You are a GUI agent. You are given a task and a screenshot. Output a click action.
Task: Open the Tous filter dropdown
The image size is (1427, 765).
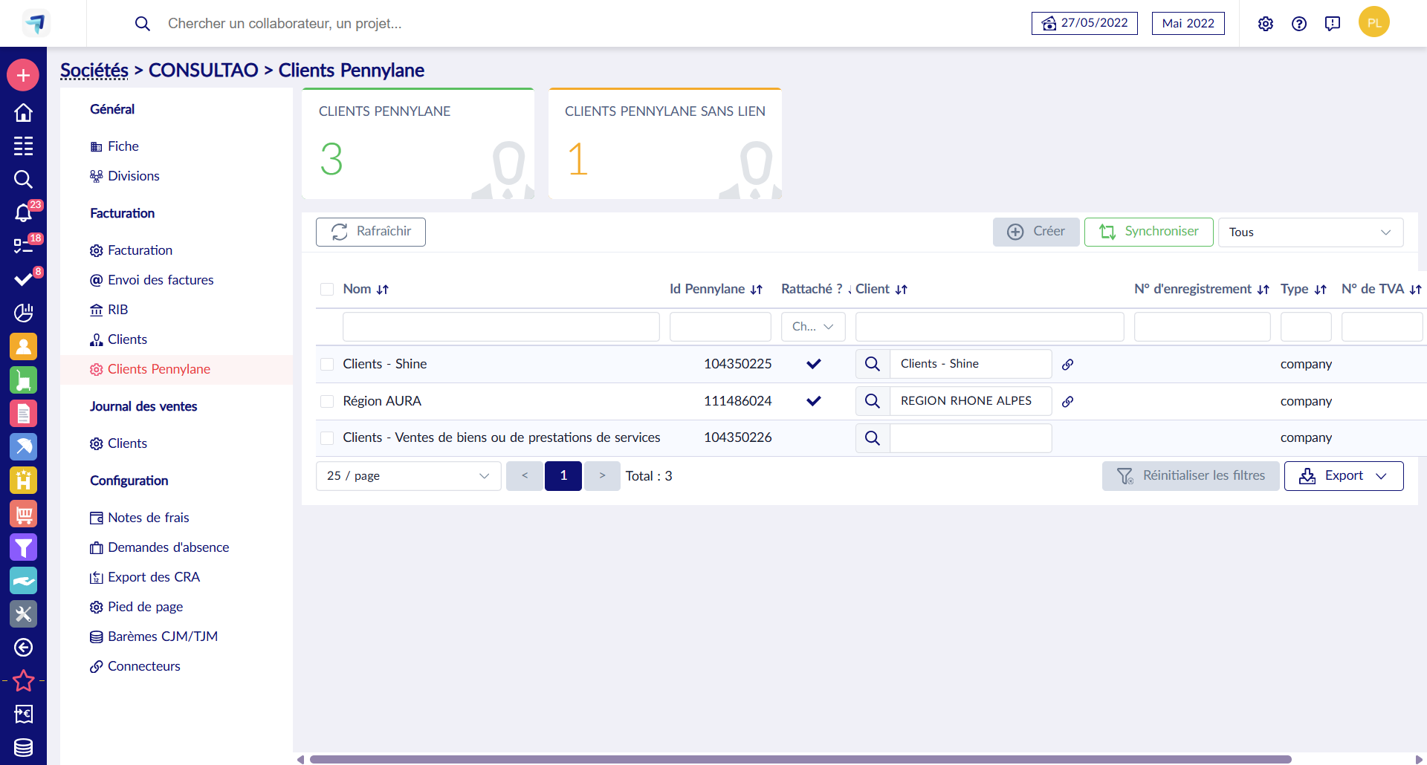tap(1310, 232)
